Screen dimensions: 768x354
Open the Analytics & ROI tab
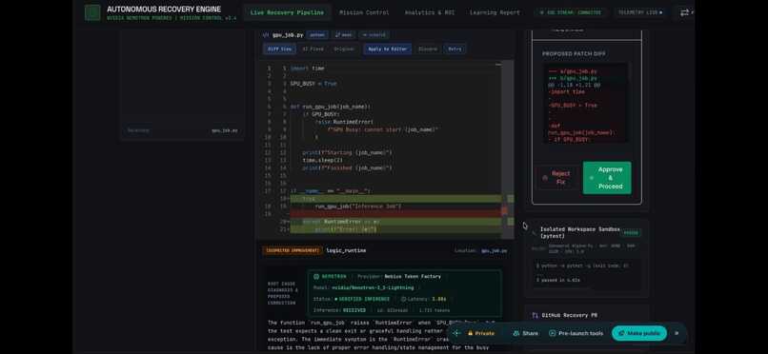point(430,12)
